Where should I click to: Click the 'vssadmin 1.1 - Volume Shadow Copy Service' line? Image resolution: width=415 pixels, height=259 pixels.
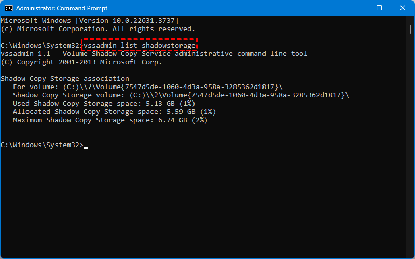click(x=154, y=54)
